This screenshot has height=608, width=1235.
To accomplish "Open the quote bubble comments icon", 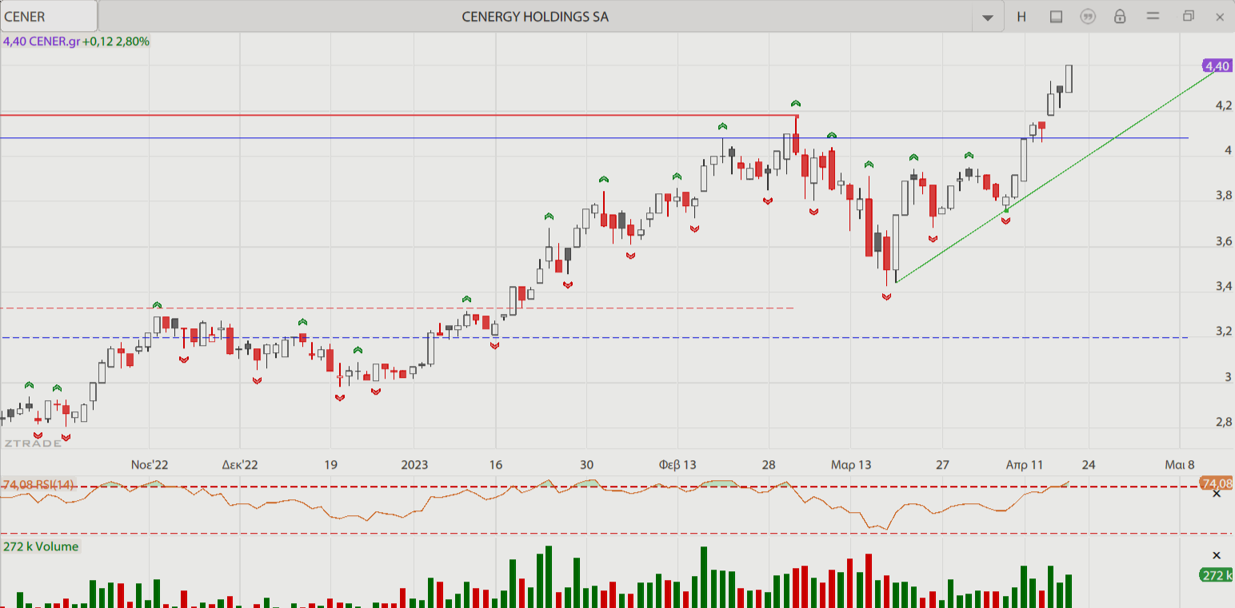I will 1087,17.
